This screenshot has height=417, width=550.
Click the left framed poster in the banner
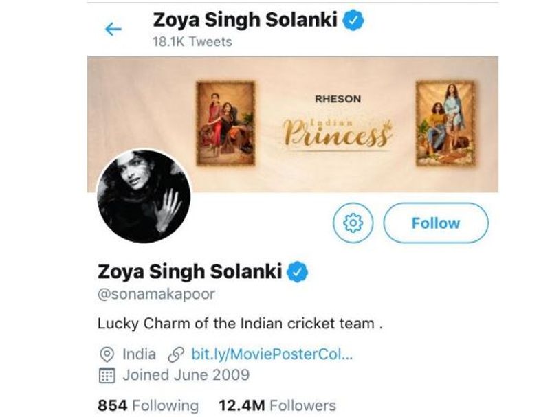pyautogui.click(x=225, y=123)
